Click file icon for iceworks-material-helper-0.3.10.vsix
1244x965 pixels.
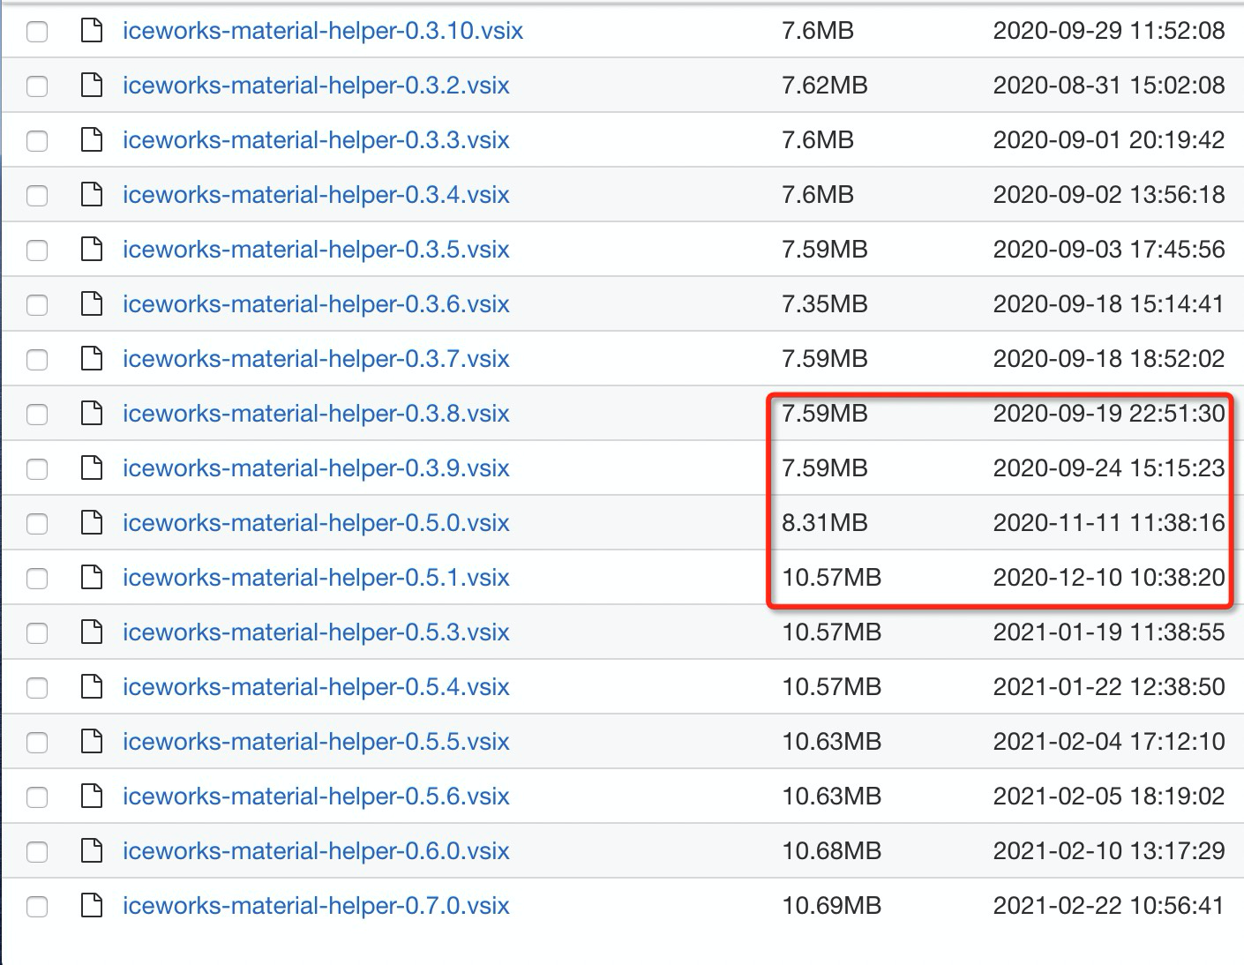point(92,31)
